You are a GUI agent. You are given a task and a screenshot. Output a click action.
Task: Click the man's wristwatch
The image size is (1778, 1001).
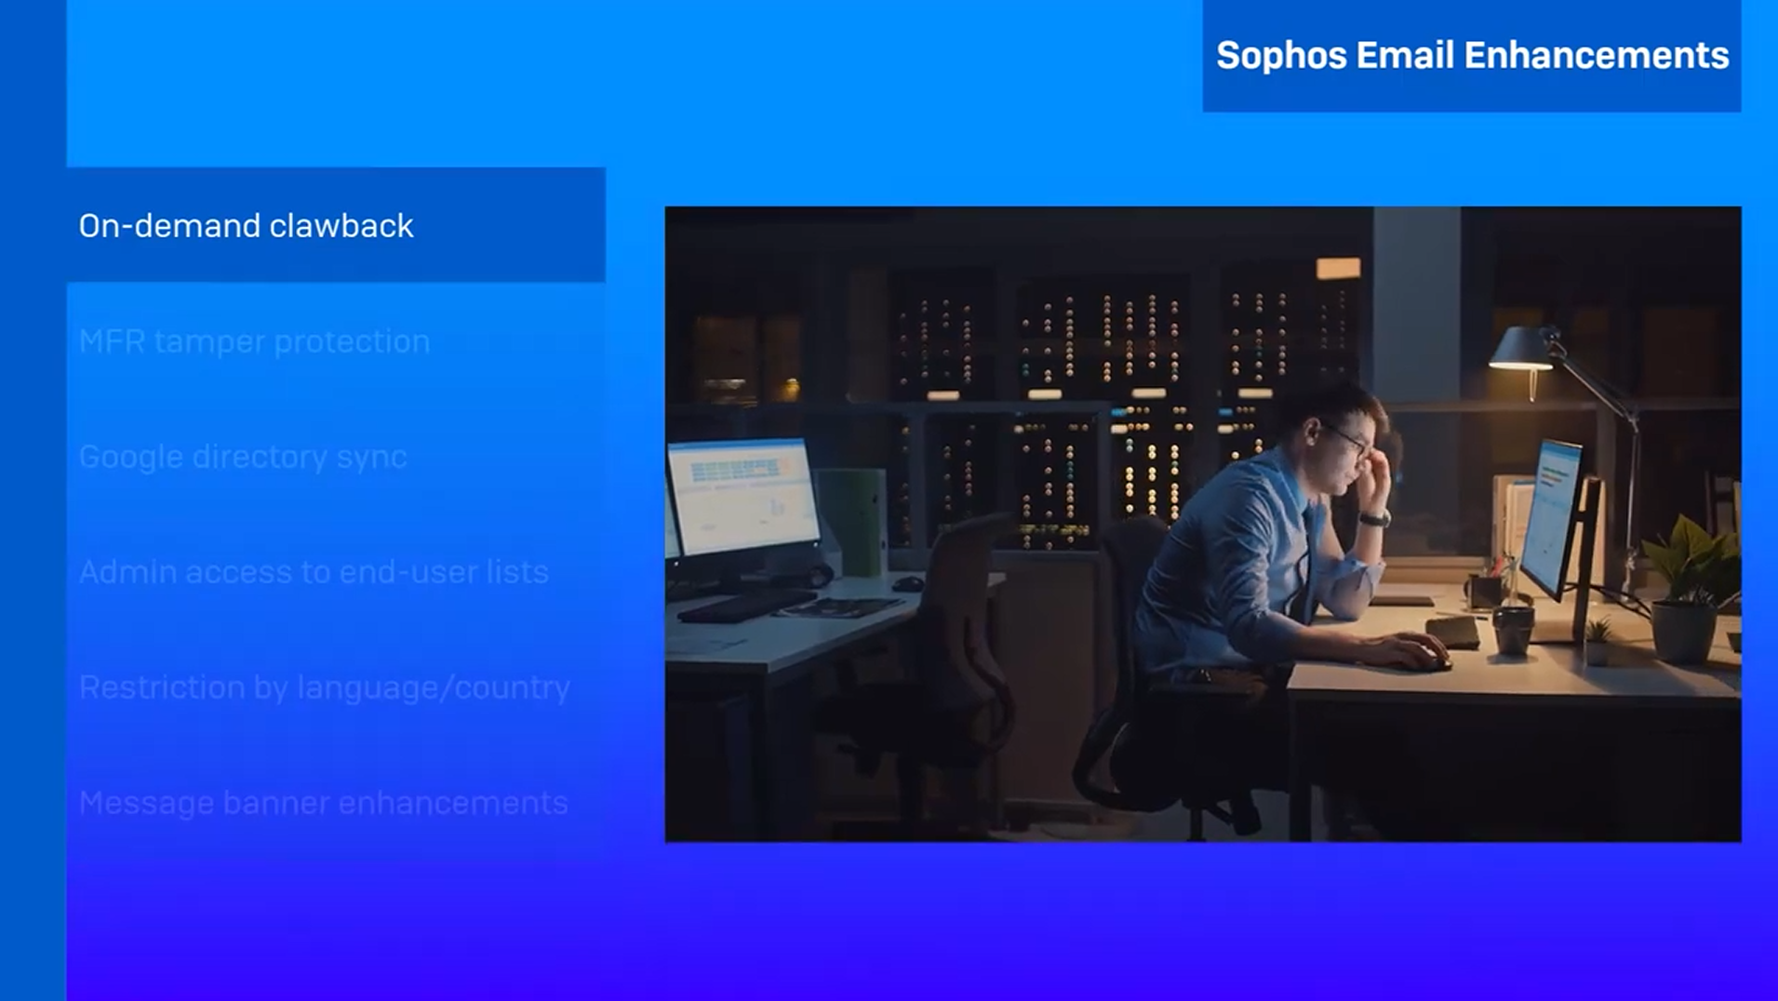(x=1373, y=518)
